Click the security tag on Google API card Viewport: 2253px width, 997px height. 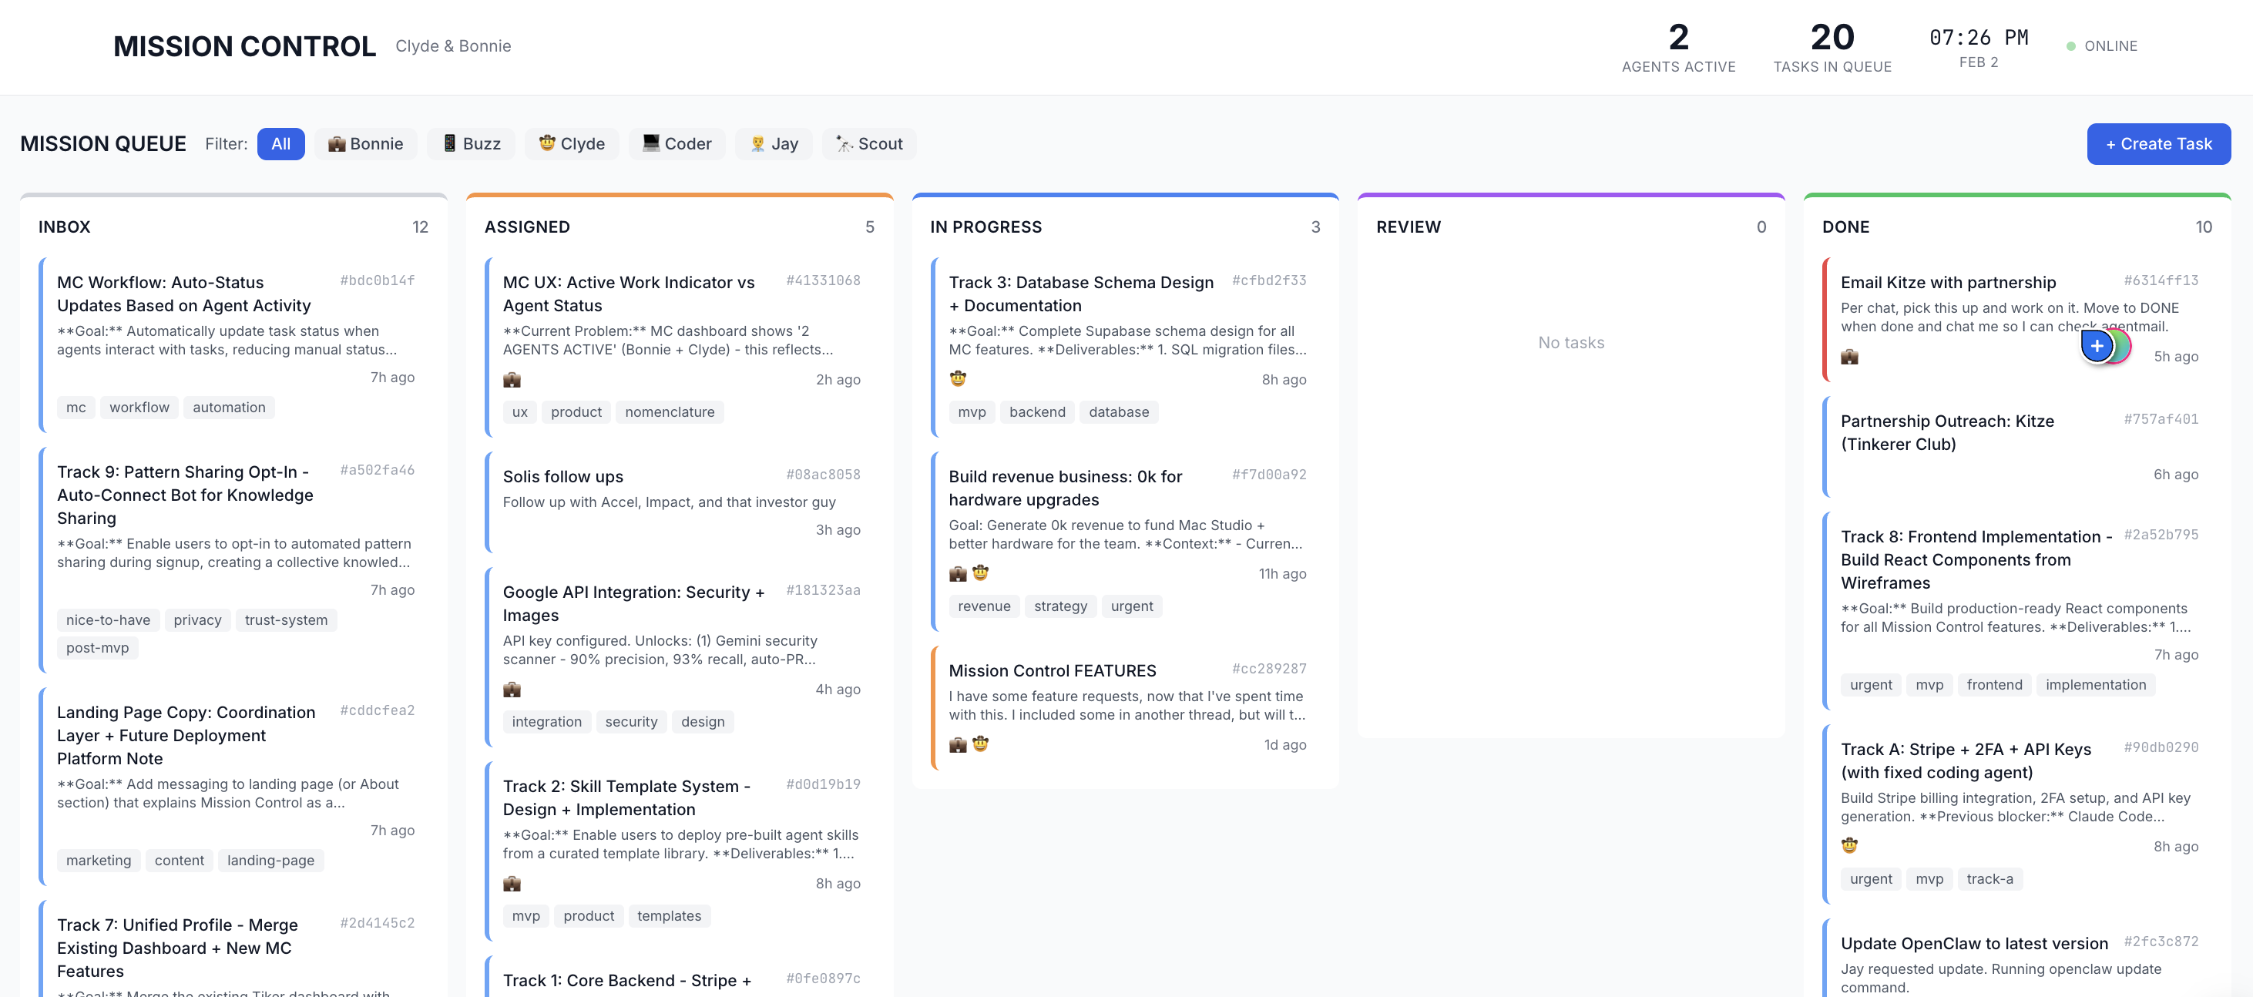[630, 721]
